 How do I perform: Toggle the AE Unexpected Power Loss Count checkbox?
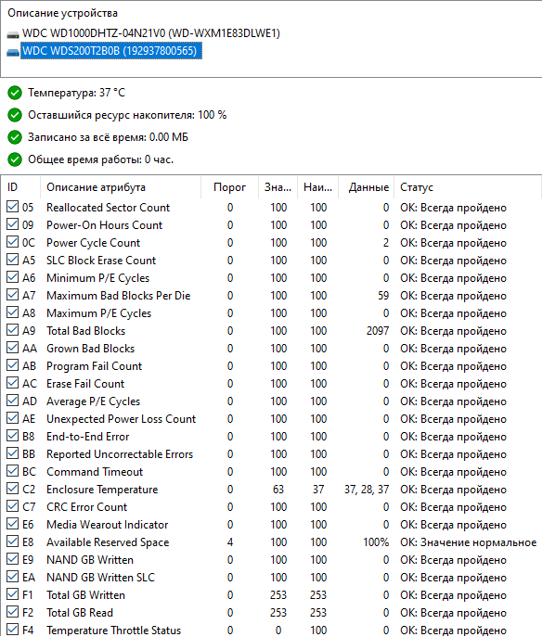(x=13, y=418)
